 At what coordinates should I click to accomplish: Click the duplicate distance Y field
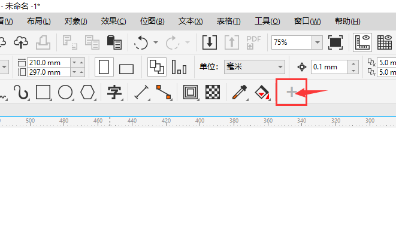386,72
